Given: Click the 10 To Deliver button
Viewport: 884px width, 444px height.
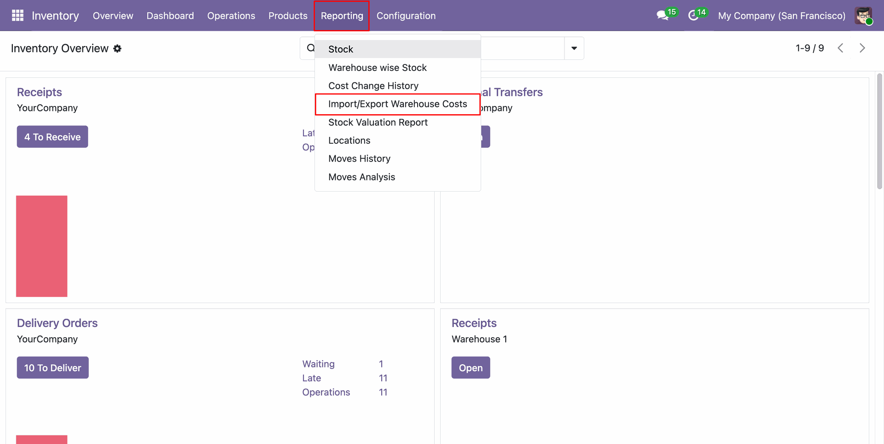Looking at the screenshot, I should pyautogui.click(x=53, y=368).
